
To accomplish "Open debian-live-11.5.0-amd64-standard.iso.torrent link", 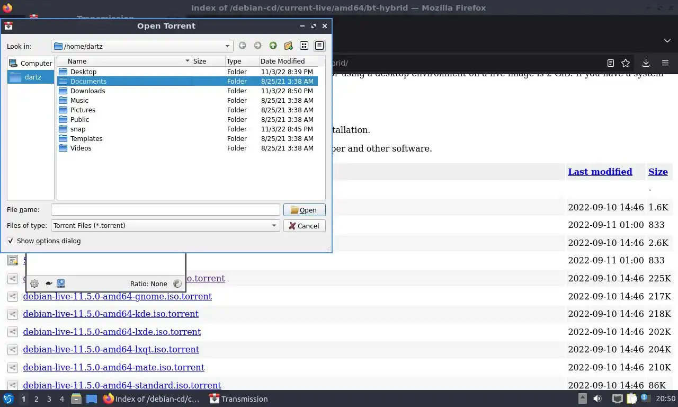I will coord(122,385).
